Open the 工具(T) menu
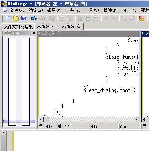The height and width of the screenshot is (151, 149). pos(92,10)
